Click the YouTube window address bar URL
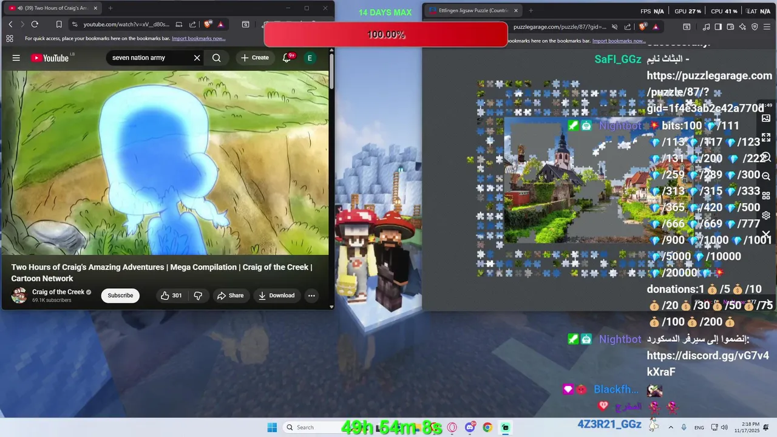The width and height of the screenshot is (777, 437). 126,24
